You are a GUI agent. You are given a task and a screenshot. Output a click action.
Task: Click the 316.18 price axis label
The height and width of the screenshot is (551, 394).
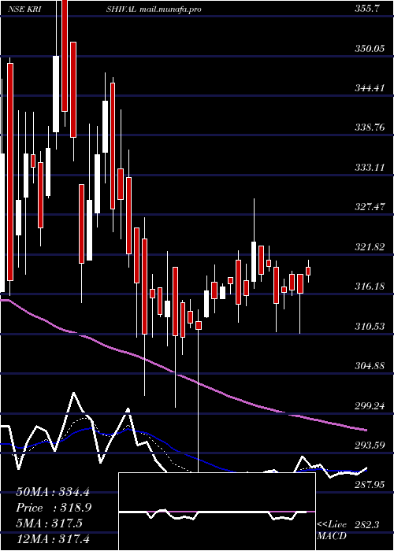click(x=370, y=287)
